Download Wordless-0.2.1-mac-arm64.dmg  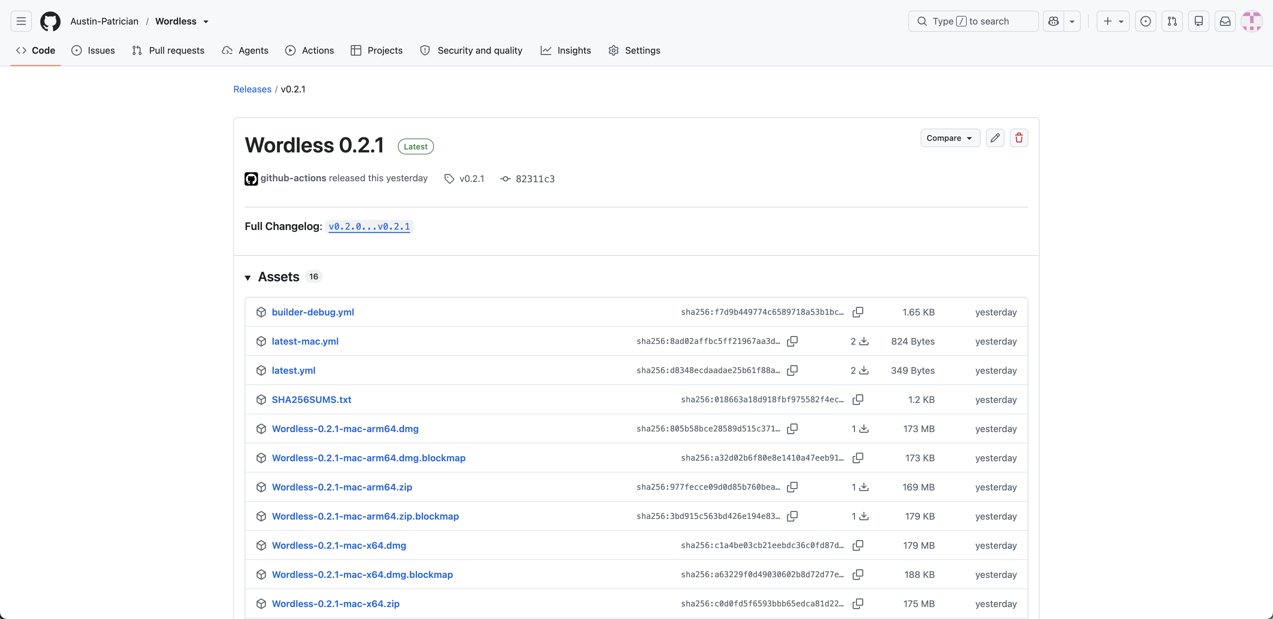click(x=345, y=429)
